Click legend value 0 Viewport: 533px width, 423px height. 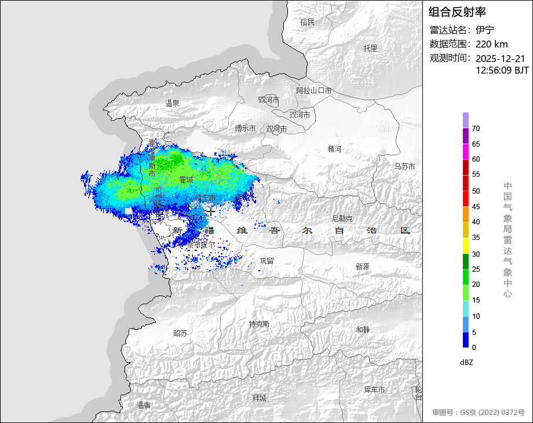coord(474,348)
